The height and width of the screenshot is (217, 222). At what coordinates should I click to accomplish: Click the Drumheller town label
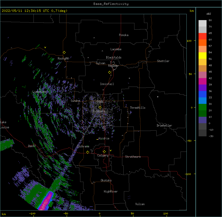tap(164, 126)
